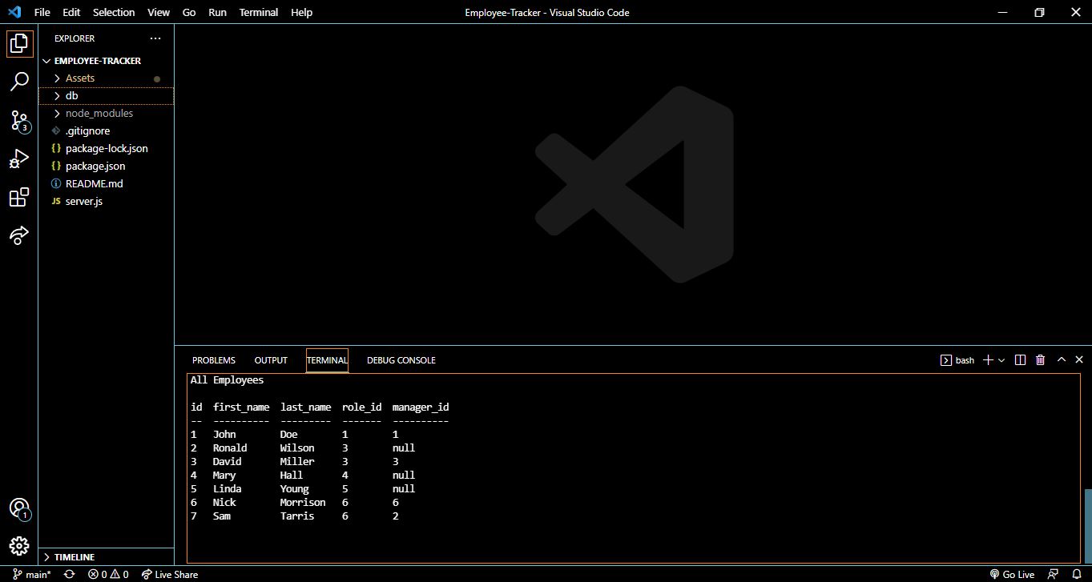Click Live Share in status bar

170,574
